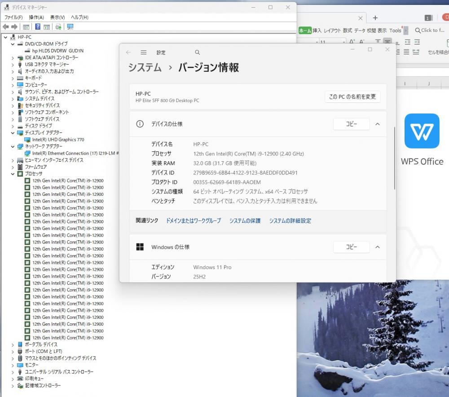
Task: Click the Settings search magnifier icon
Action: coord(197,53)
